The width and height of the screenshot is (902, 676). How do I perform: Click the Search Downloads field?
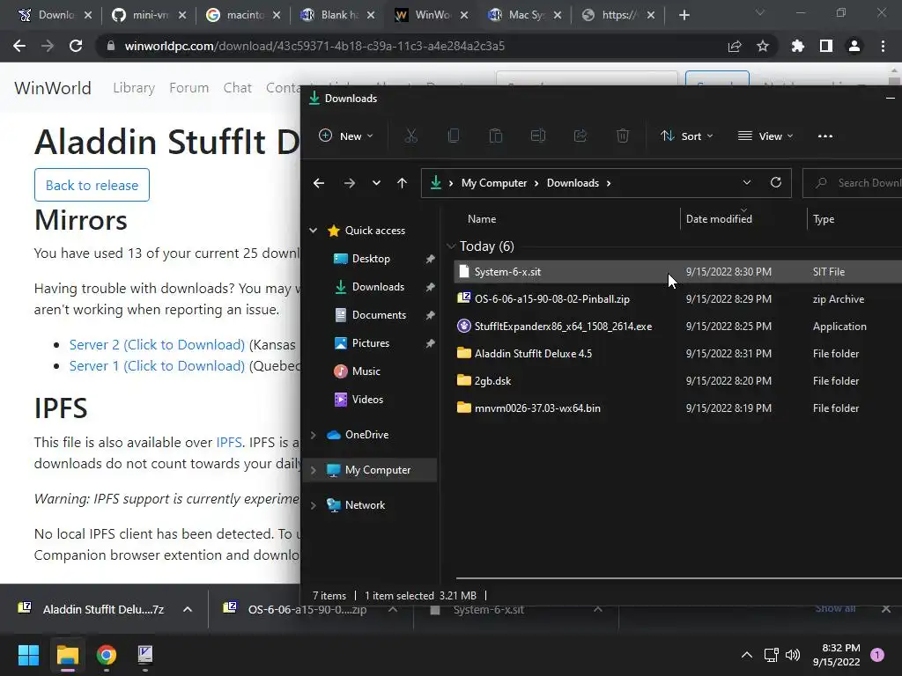[x=854, y=183]
